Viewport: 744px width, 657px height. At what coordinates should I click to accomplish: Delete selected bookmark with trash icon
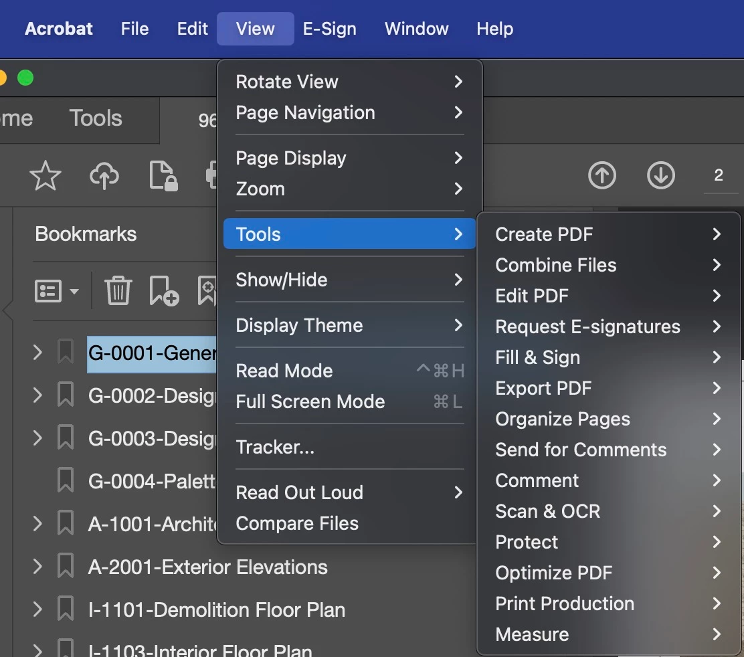118,290
